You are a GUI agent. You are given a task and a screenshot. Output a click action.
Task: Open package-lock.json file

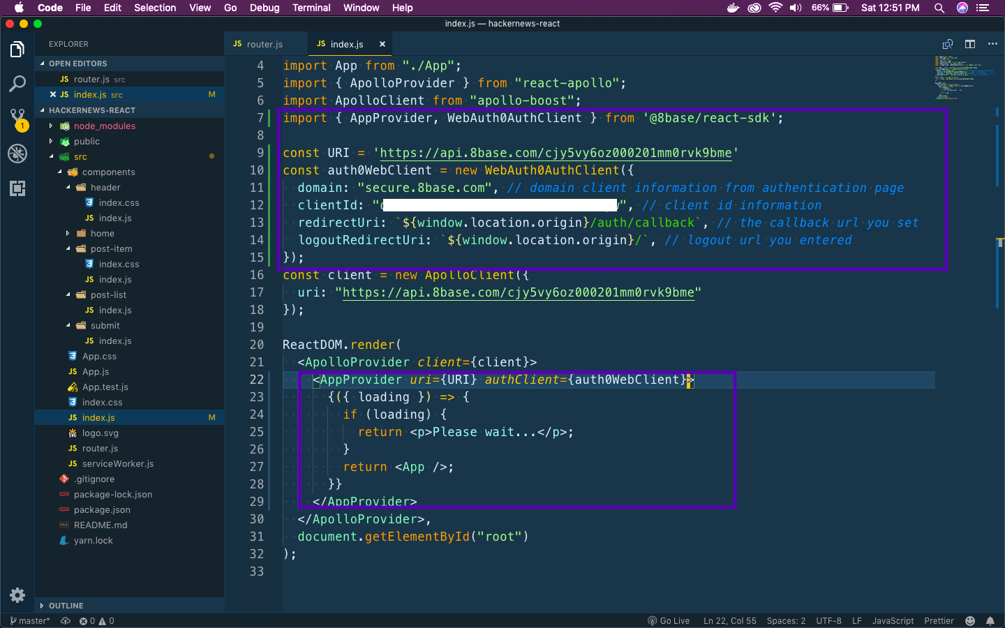coord(129,494)
